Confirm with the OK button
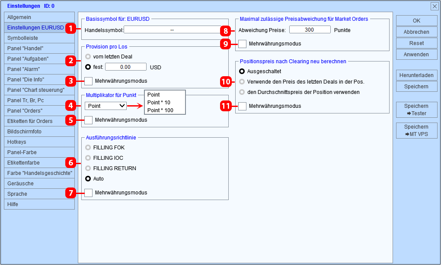This screenshot has height=265, width=441. pos(417,20)
